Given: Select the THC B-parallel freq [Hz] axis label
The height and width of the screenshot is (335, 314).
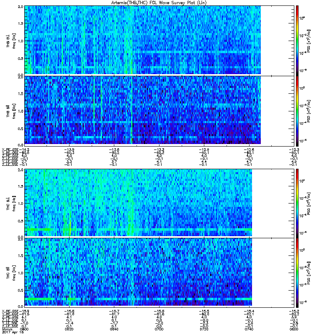Looking at the screenshot, I should (11, 273).
